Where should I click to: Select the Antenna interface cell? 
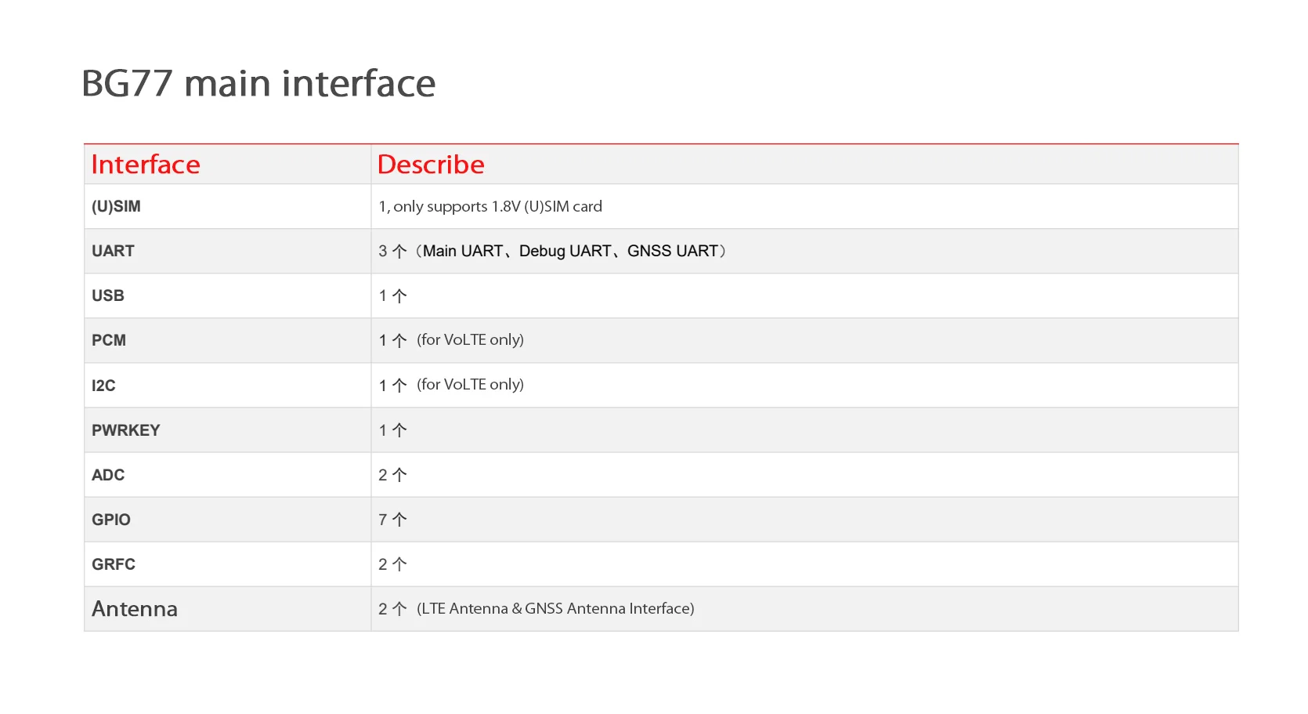click(x=135, y=609)
